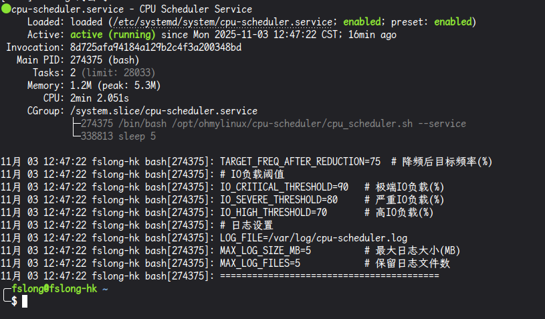Click the CPU time 2min 2.051s value

(x=100, y=98)
